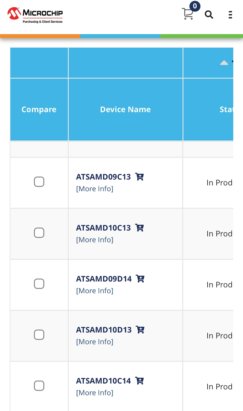Tick the compare checkbox for ATSAMD09D14
This screenshot has height=411, width=243.
pos(39,284)
